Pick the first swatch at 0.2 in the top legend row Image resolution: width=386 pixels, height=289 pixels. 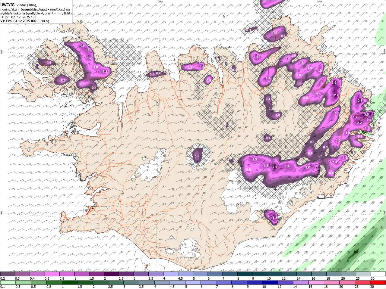[x=8, y=274]
